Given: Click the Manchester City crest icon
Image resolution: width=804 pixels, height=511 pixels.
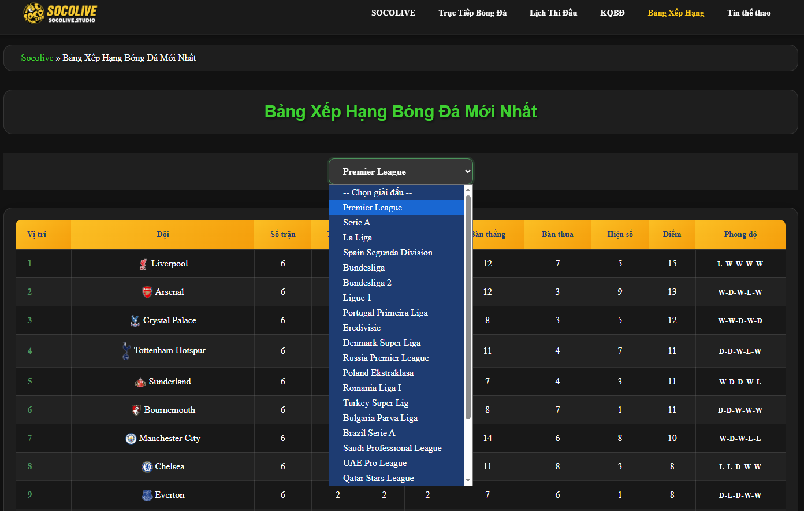Looking at the screenshot, I should [x=131, y=439].
